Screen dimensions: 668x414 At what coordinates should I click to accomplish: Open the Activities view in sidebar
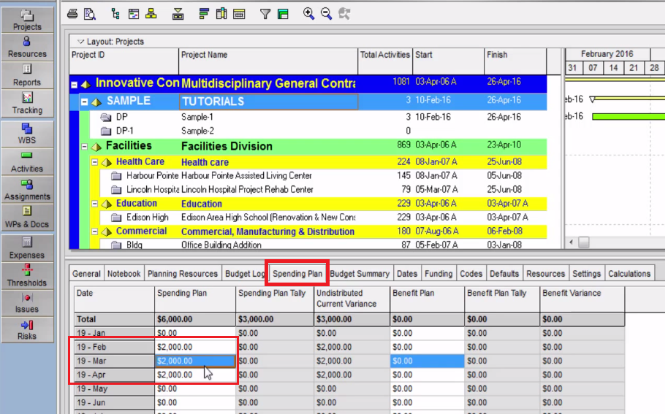[27, 161]
